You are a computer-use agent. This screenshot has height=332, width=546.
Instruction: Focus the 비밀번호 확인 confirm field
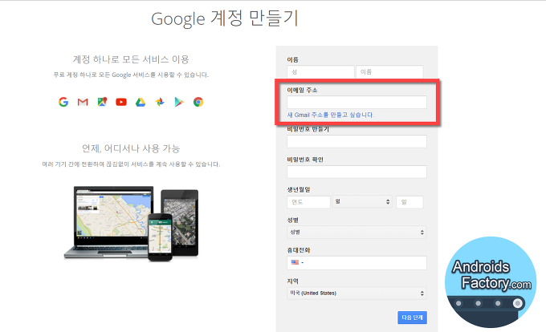tap(357, 172)
